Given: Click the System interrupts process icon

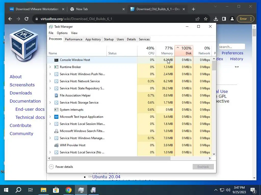Looking at the screenshot, I should click(x=56, y=110).
